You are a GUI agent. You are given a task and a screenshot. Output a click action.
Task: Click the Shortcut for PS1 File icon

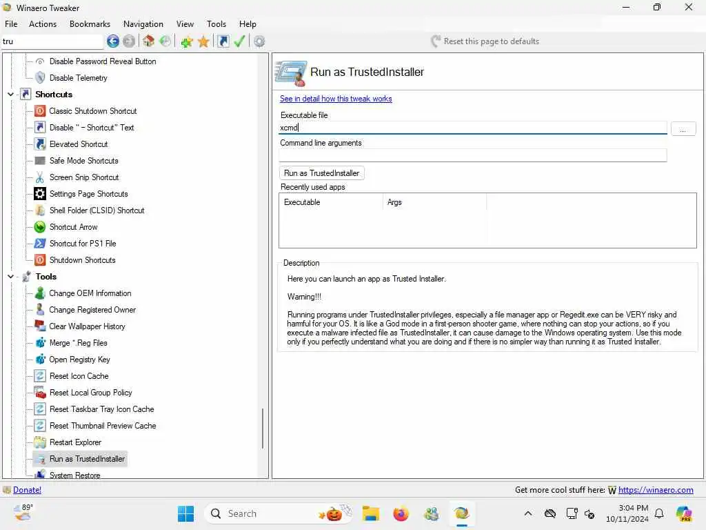click(40, 244)
